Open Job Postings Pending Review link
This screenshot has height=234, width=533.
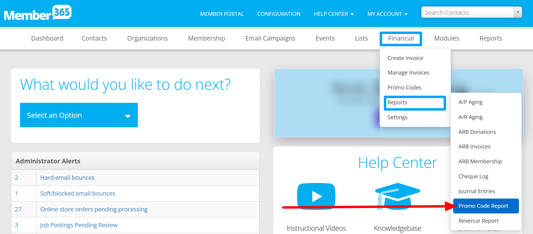79,225
